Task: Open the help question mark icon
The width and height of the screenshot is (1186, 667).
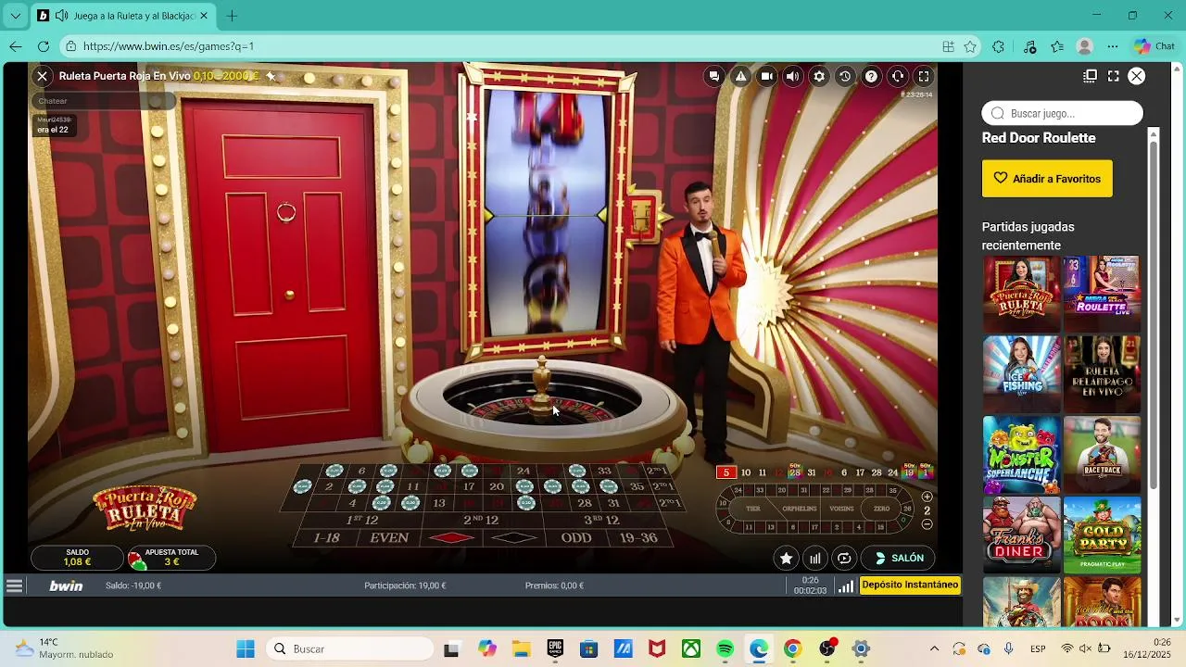Action: tap(871, 77)
